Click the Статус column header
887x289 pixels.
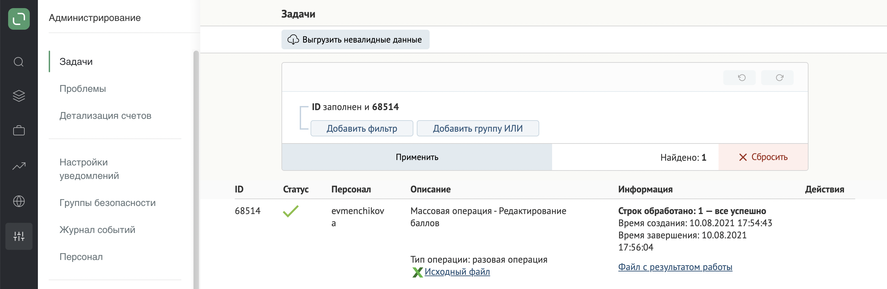[x=296, y=189]
